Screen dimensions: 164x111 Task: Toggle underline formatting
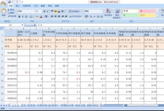point(26,17)
